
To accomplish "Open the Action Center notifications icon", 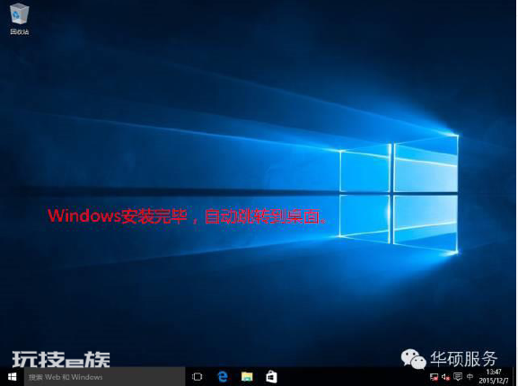I will (x=458, y=377).
